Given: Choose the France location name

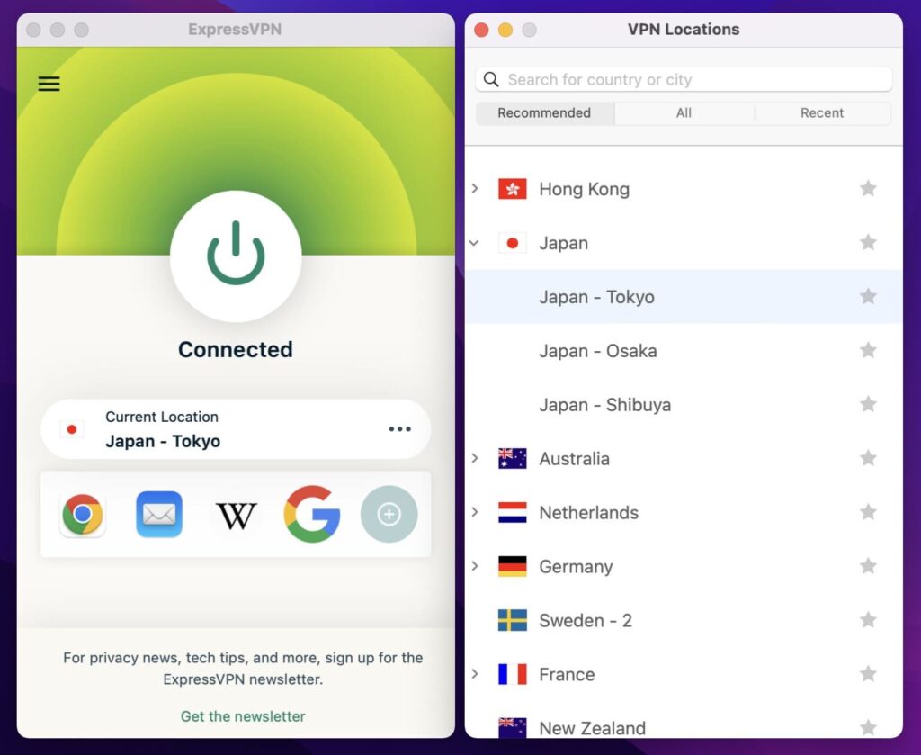Looking at the screenshot, I should tap(567, 674).
